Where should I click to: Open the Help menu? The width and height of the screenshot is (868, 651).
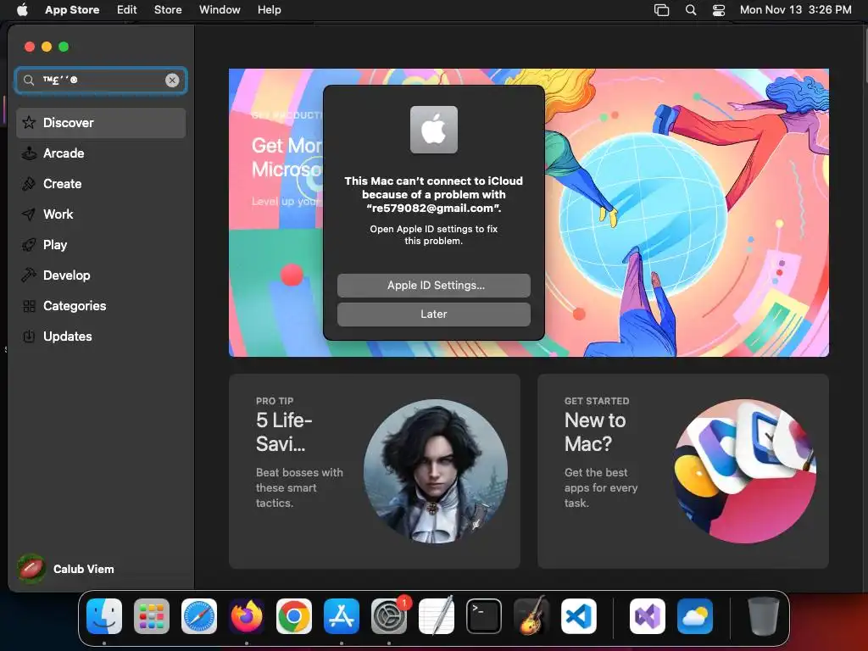point(269,9)
